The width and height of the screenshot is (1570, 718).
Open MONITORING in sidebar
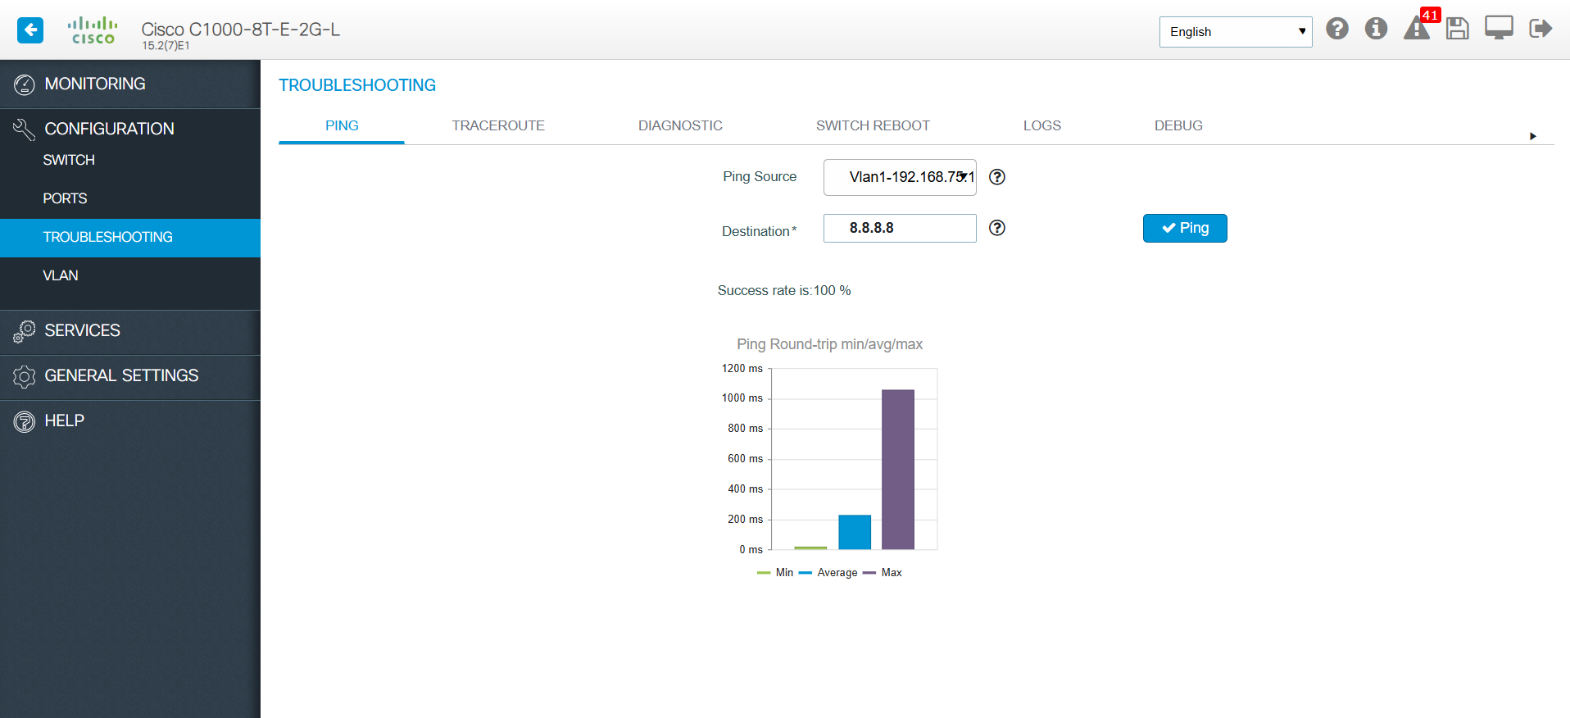pos(130,84)
